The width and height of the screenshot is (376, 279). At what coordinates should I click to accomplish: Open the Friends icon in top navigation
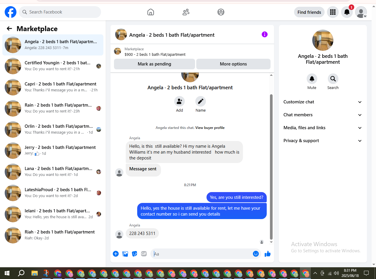pyautogui.click(x=186, y=12)
